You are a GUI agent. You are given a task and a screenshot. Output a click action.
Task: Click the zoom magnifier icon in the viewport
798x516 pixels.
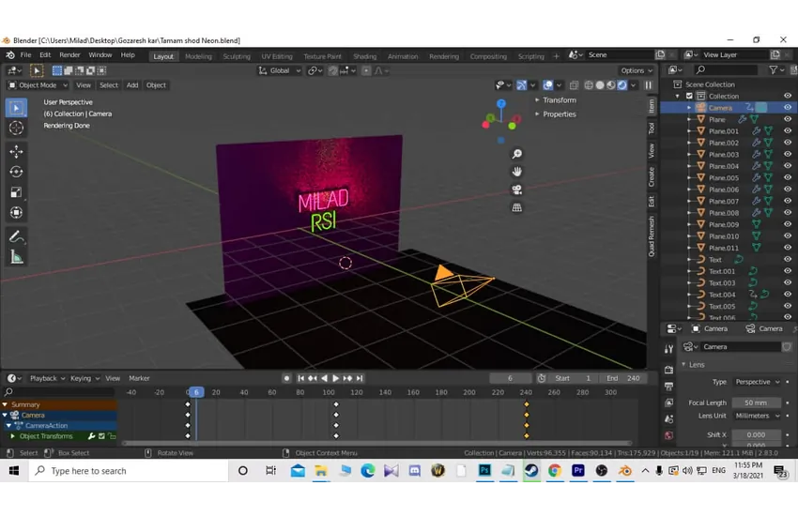(x=516, y=154)
